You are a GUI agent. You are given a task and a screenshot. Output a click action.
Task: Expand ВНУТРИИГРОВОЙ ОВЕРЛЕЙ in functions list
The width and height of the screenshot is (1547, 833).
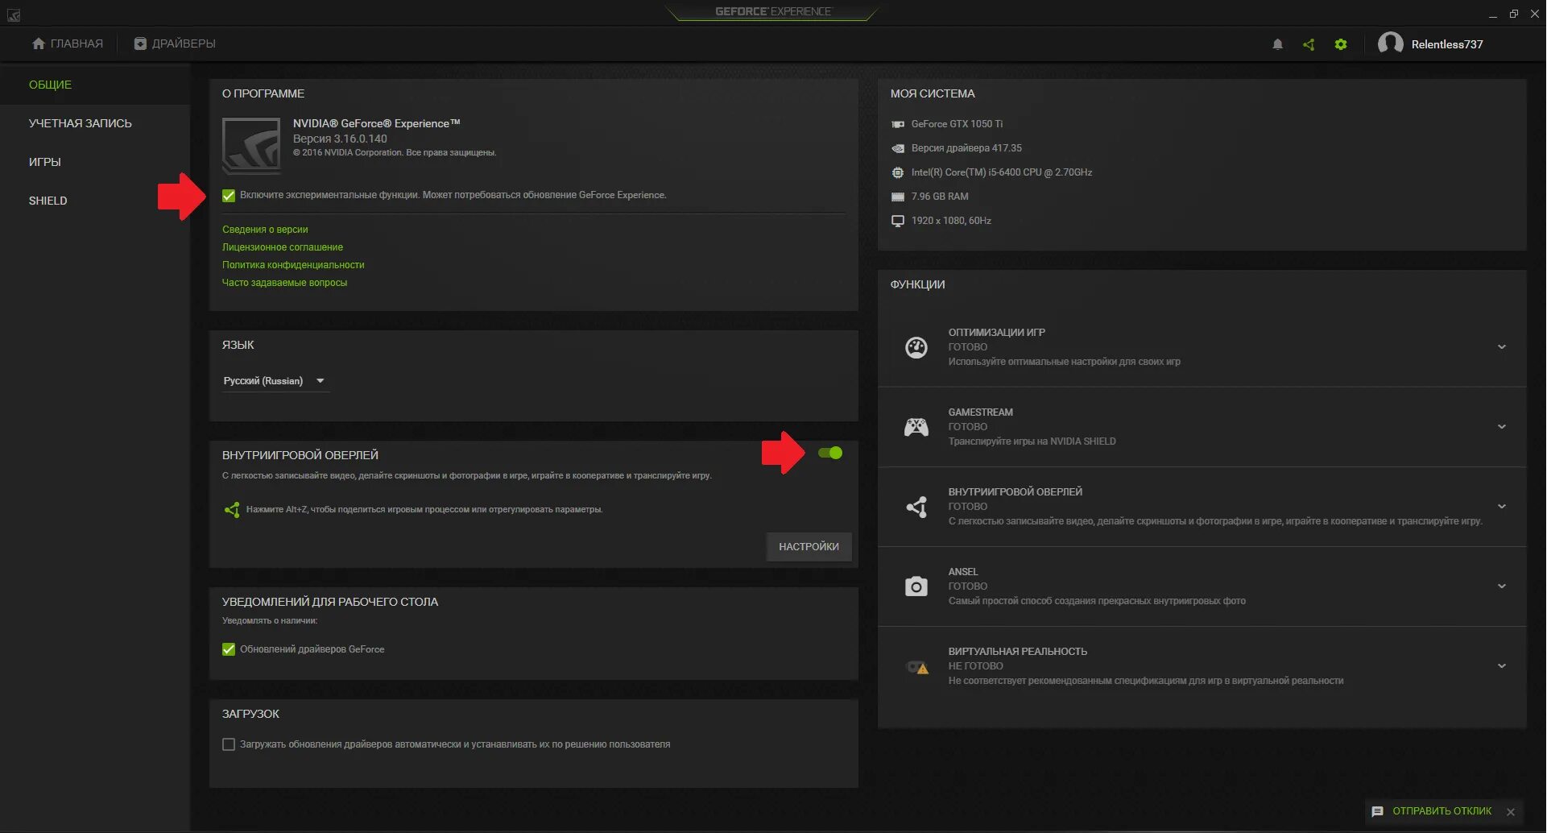click(x=1502, y=507)
